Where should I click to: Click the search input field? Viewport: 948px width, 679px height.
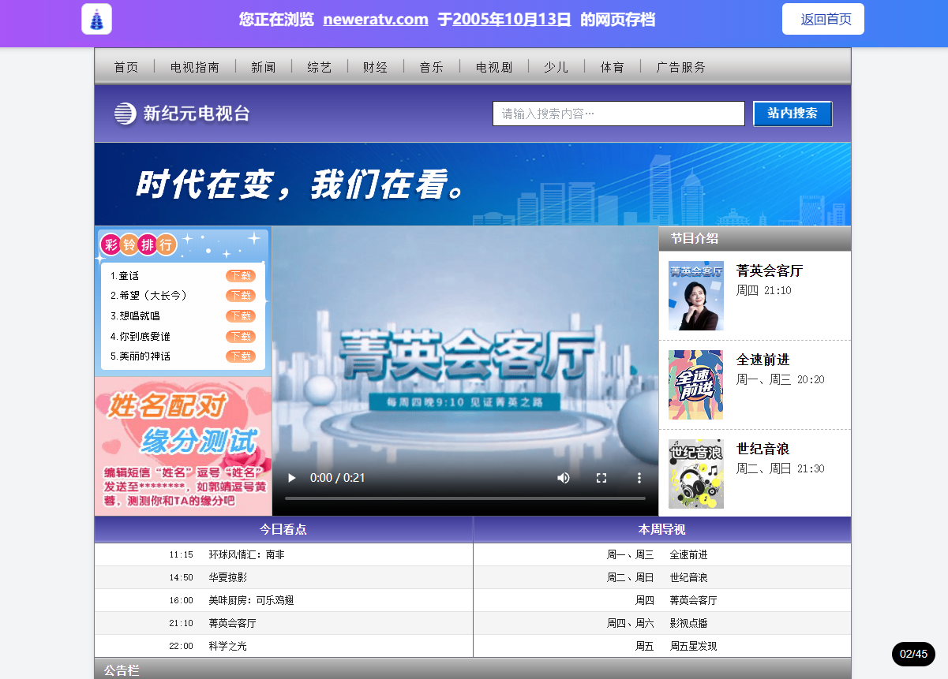coord(618,114)
